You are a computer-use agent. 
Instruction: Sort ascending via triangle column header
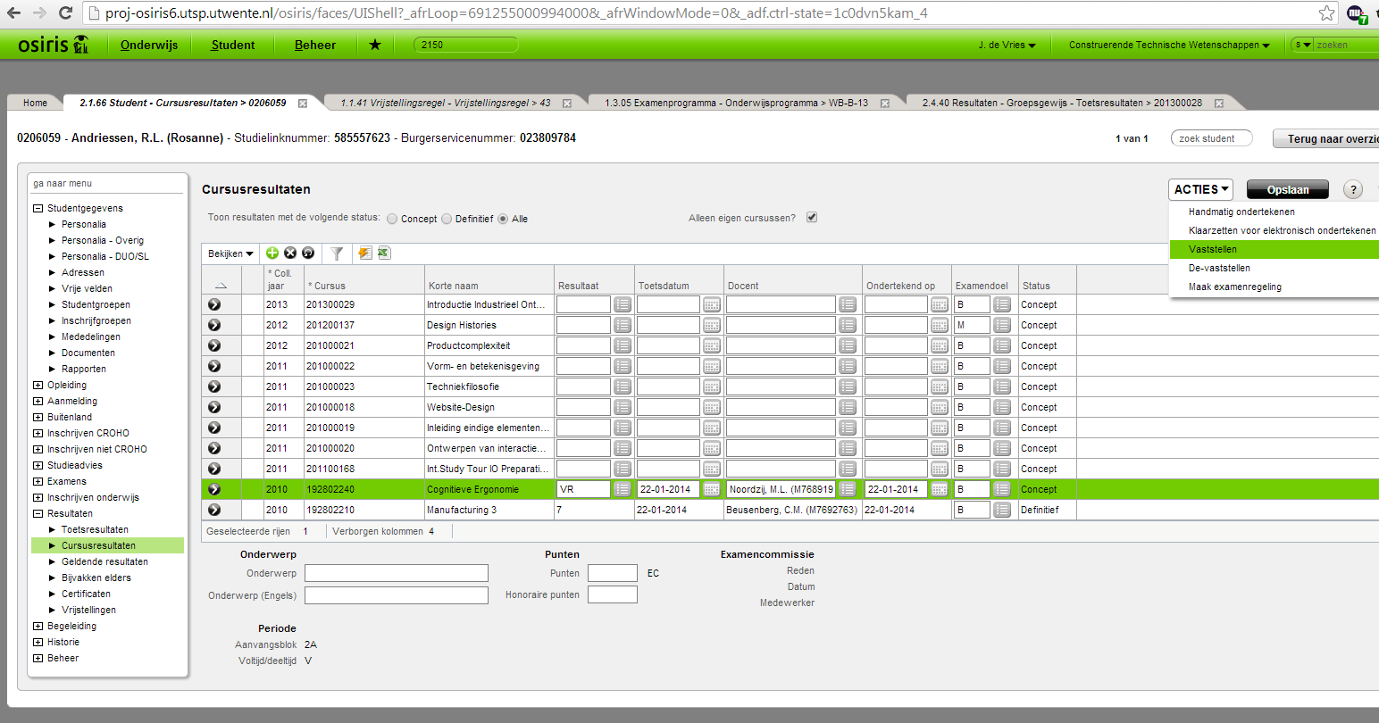221,286
